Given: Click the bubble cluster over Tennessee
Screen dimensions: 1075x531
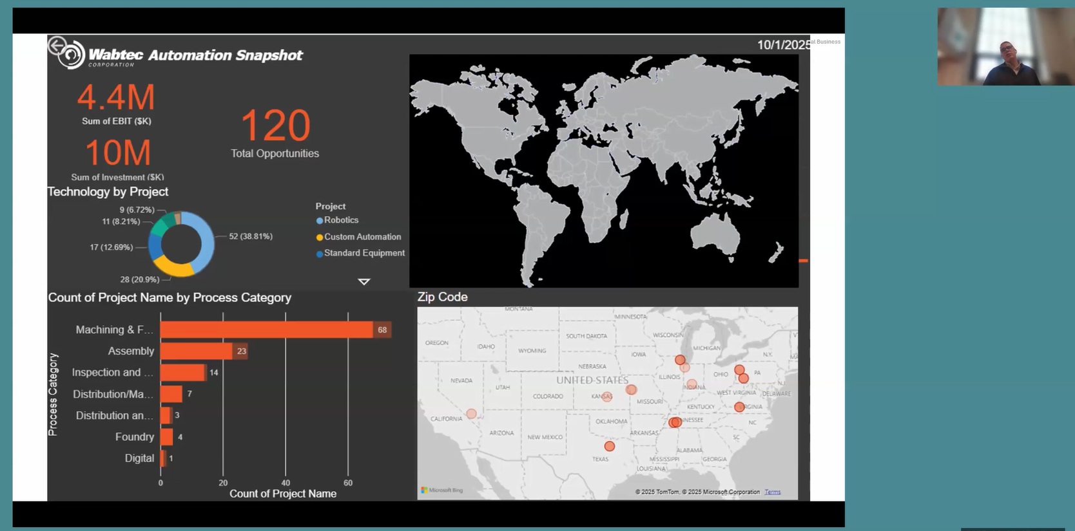Looking at the screenshot, I should coord(675,422).
